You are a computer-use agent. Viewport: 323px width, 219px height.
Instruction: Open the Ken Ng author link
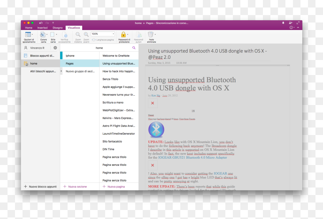point(156,95)
